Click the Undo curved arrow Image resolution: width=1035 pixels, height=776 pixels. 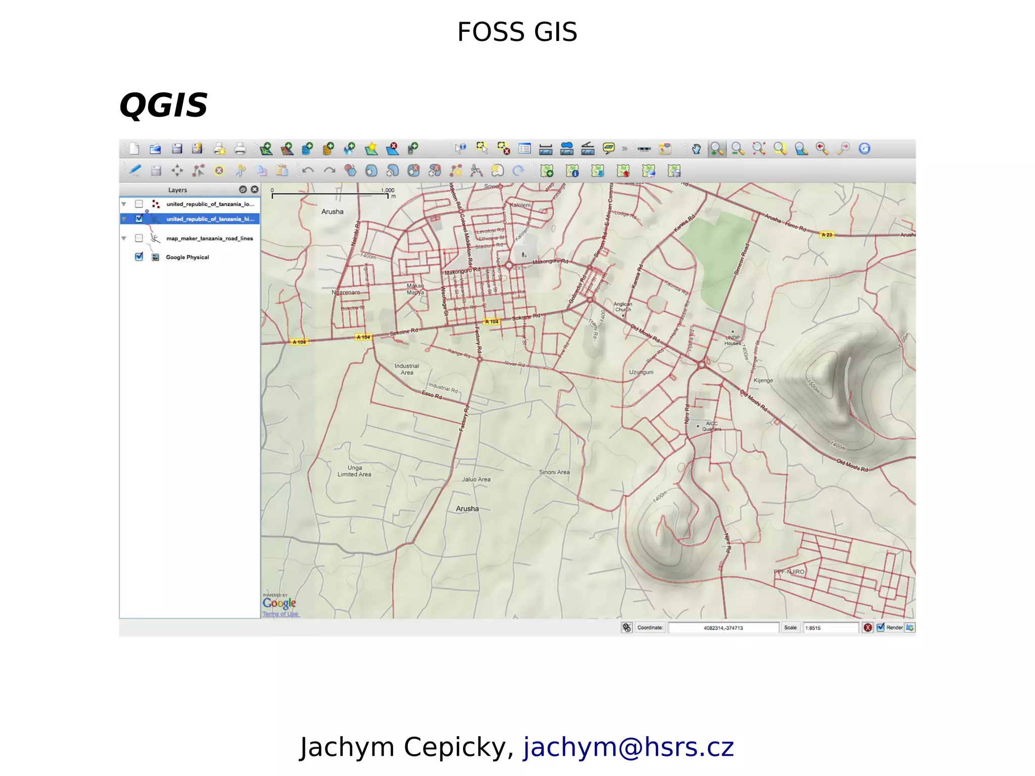tap(308, 171)
